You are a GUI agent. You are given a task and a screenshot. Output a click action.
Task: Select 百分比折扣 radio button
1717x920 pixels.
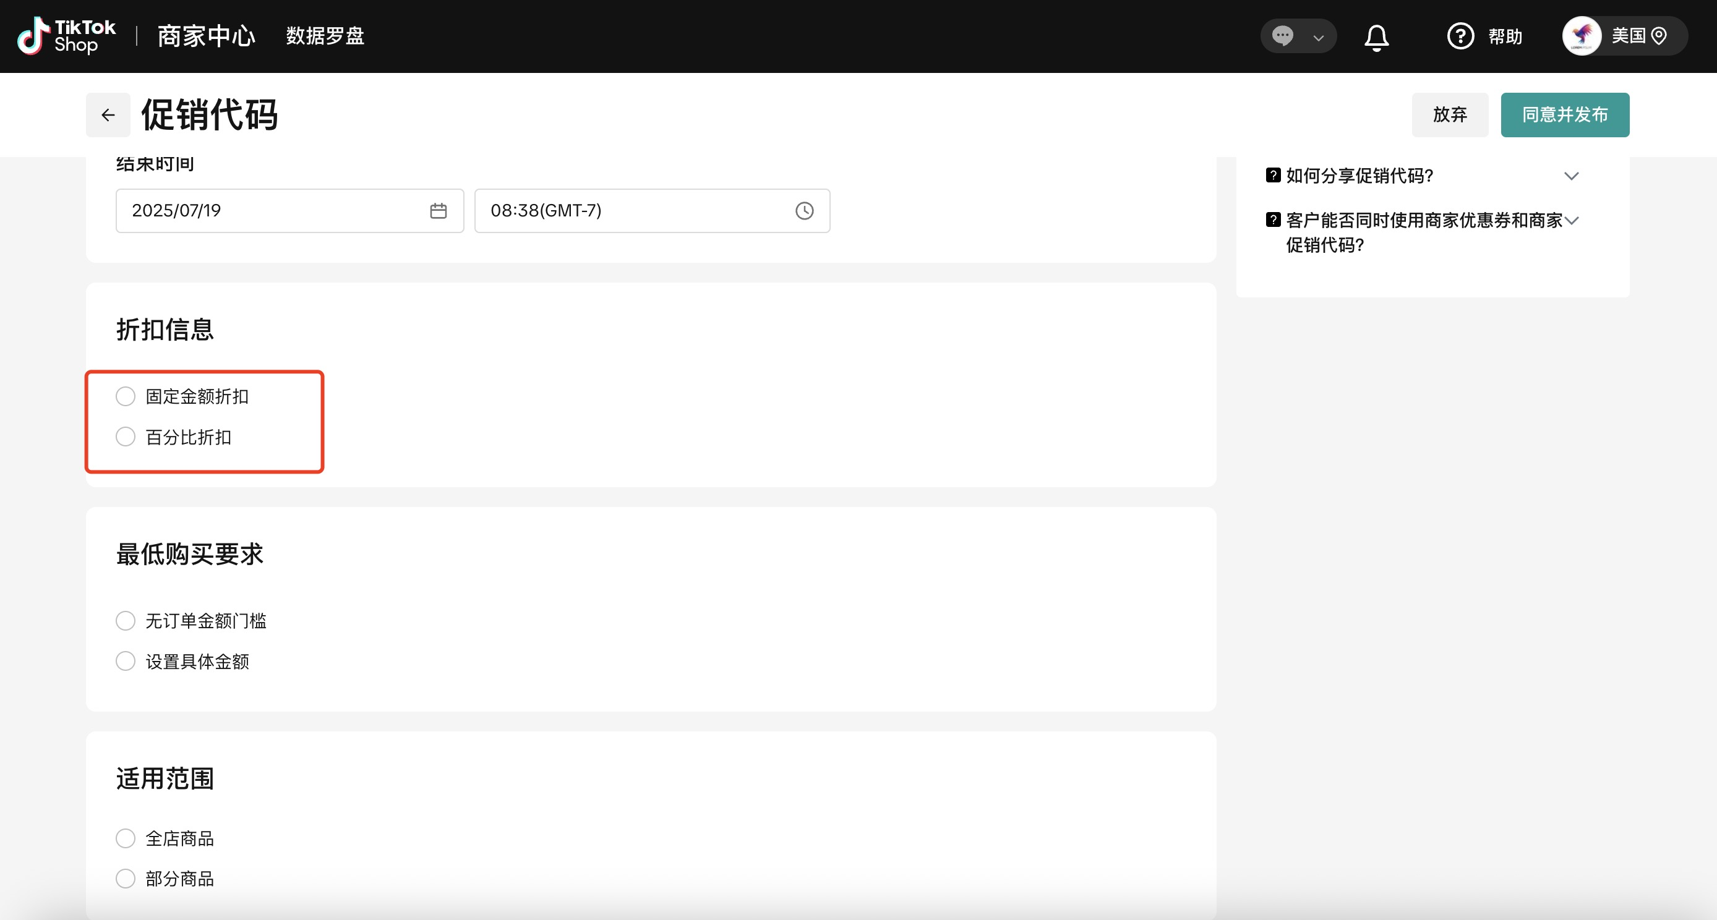[126, 437]
